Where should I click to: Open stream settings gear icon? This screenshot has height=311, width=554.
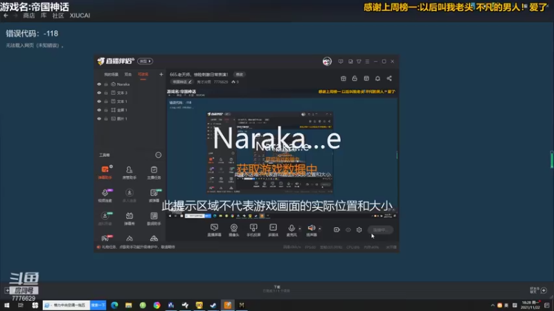(x=359, y=230)
